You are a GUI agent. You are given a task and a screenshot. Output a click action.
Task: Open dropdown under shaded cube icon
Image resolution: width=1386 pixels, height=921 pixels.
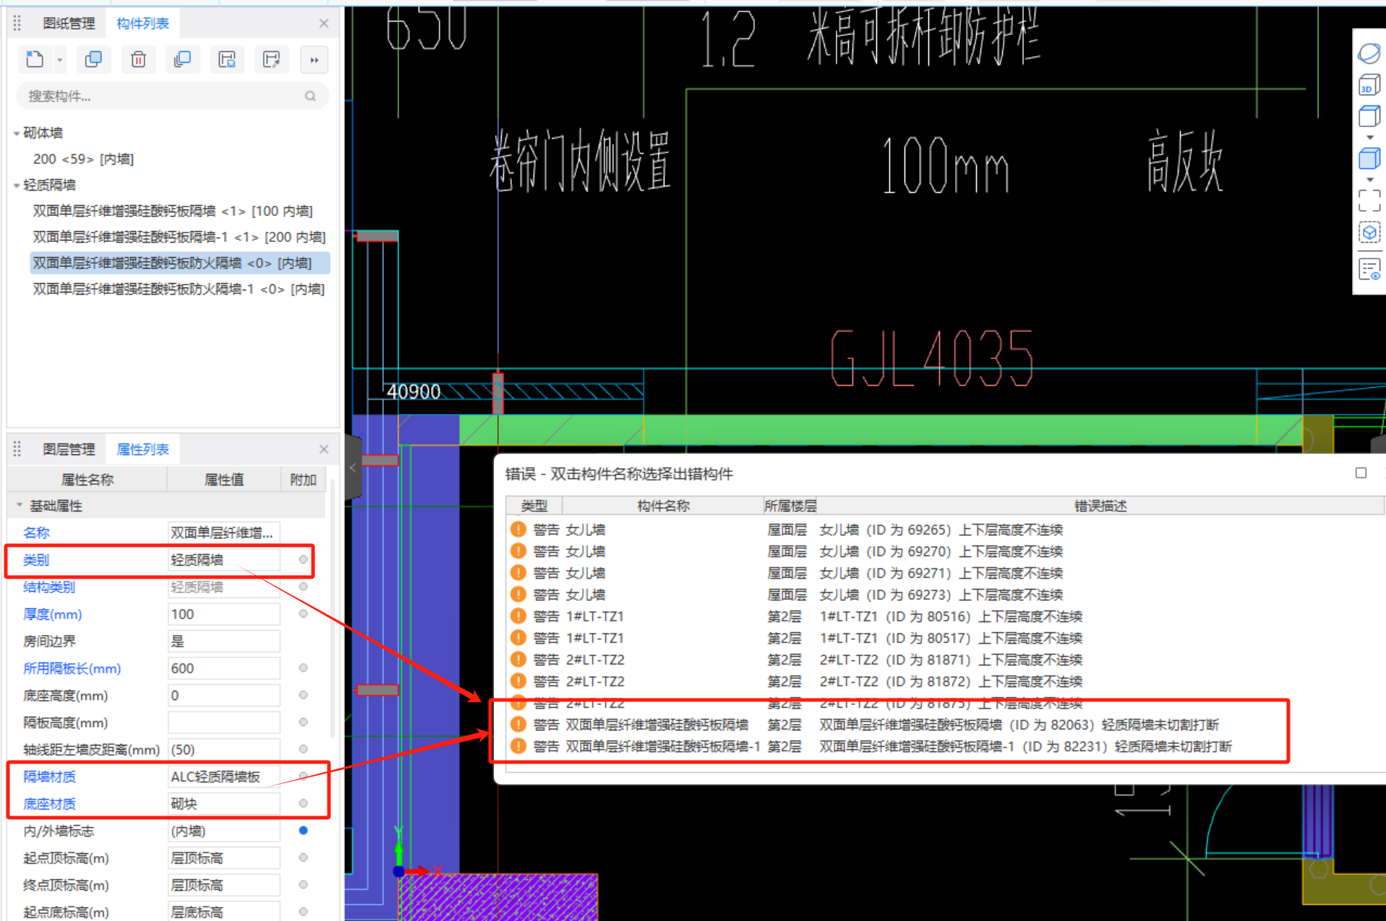(x=1369, y=180)
